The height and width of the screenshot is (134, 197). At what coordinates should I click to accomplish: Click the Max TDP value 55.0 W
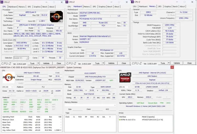(x=44, y=15)
